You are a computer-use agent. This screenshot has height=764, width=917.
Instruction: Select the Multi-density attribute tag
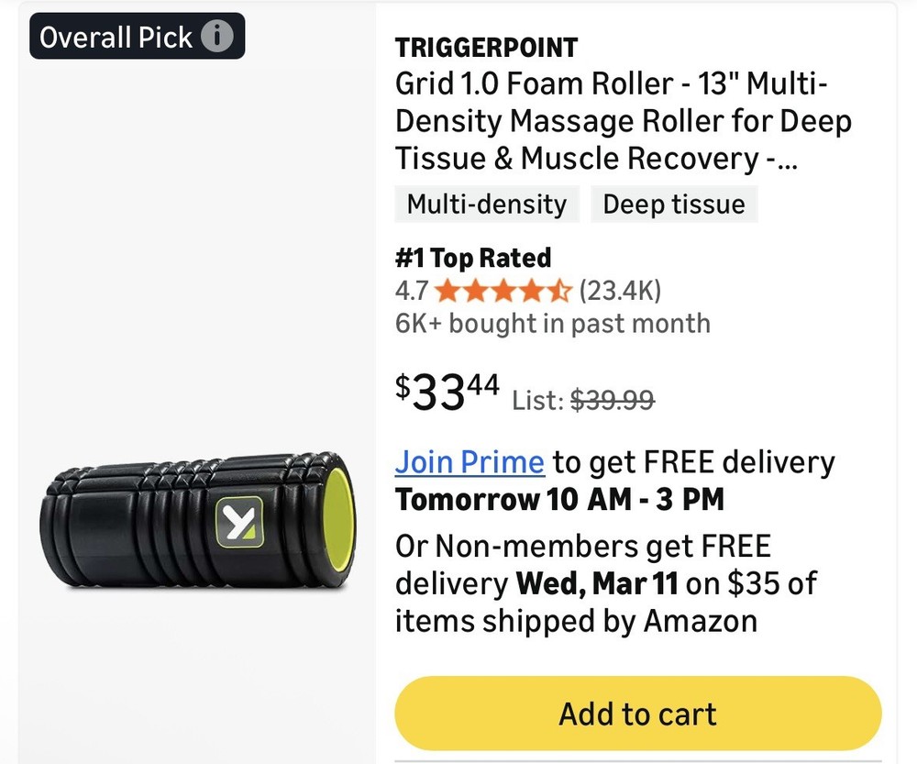pyautogui.click(x=487, y=204)
